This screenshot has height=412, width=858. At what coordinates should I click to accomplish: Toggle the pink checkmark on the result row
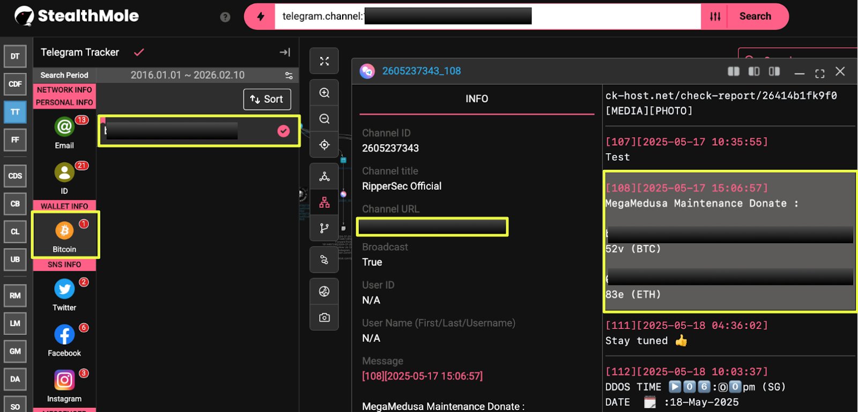[x=283, y=131]
